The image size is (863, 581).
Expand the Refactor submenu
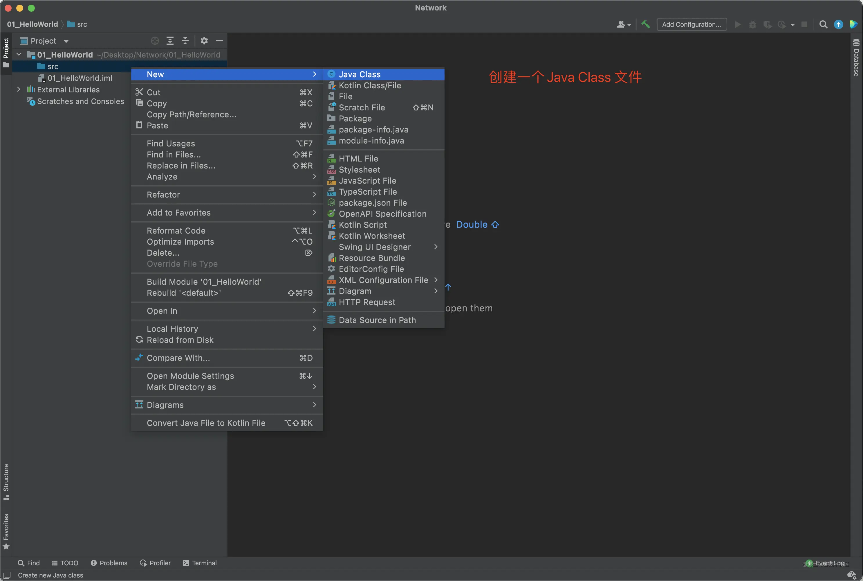227,195
